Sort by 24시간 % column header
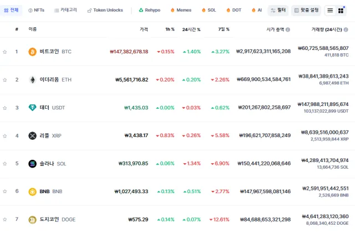This screenshot has width=355, height=232. tap(191, 29)
